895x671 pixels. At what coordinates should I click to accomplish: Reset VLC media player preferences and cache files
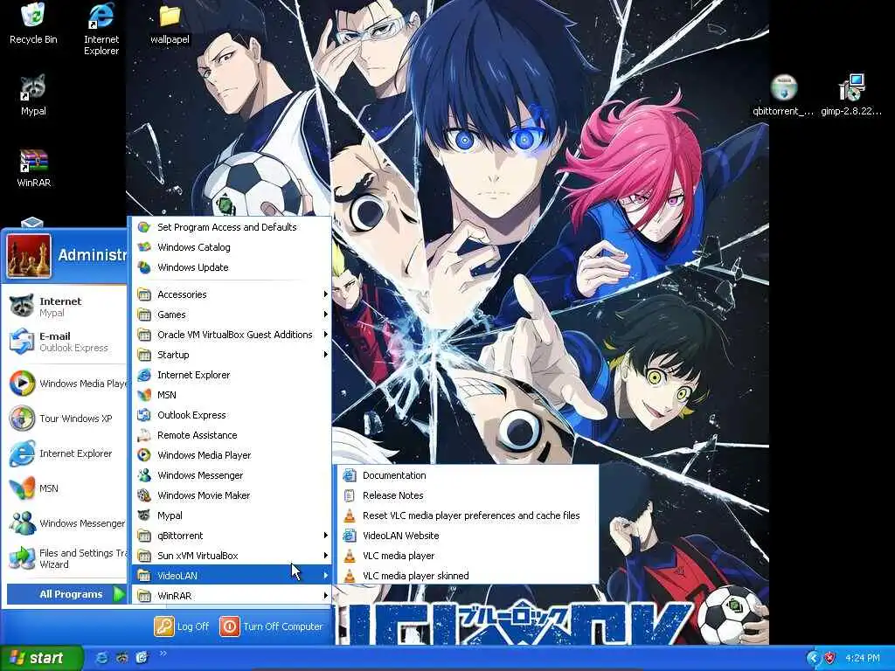pyautogui.click(x=468, y=515)
